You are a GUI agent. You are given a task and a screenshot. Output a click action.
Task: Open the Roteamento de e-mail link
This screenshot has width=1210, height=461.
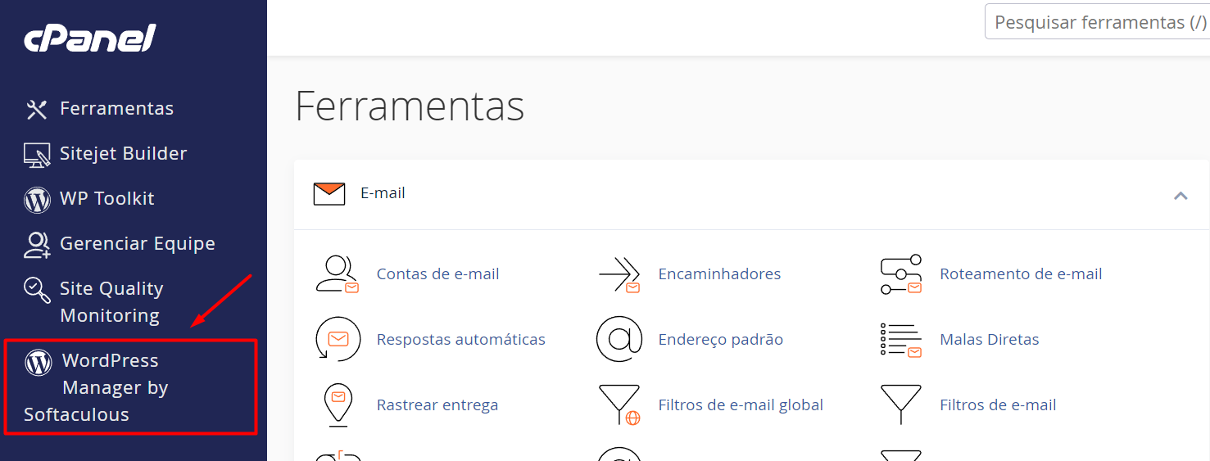1021,274
